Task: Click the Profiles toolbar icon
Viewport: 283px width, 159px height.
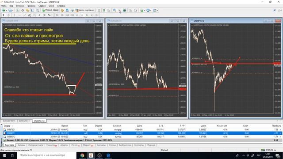Action: coord(10,10)
